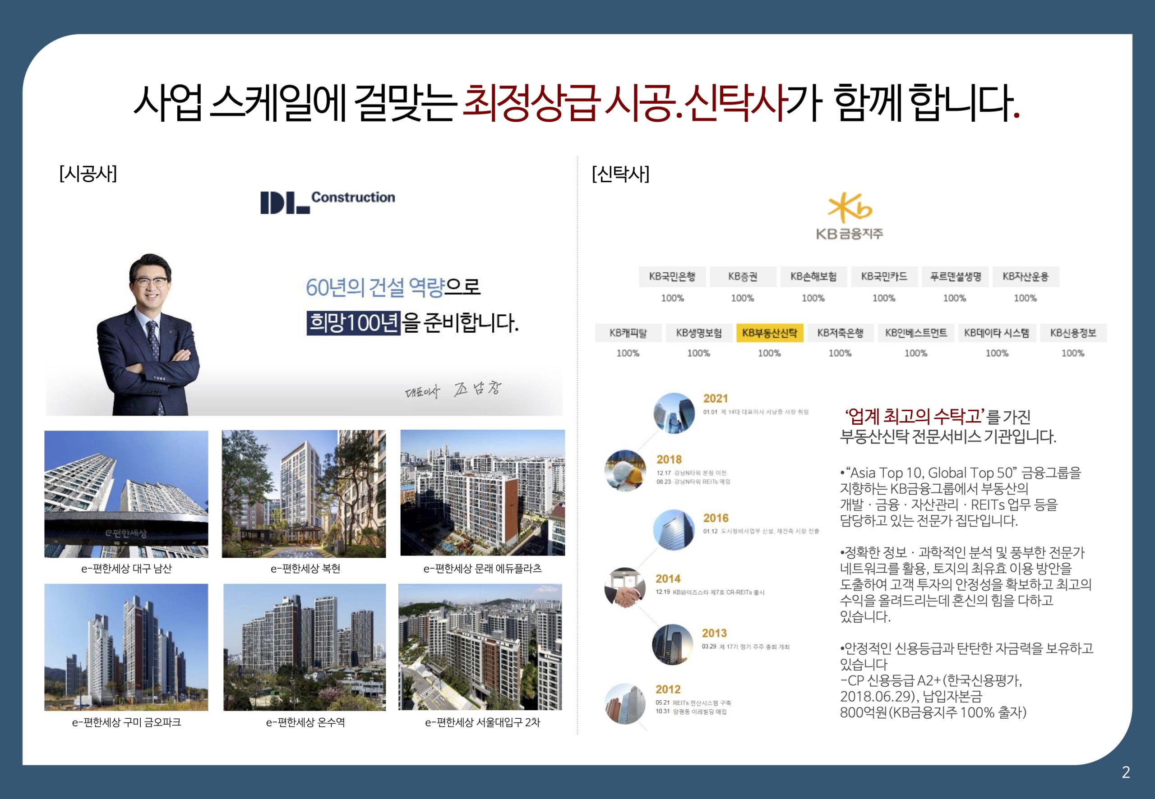Select the e-편한세상 온수역 photo

click(305, 647)
